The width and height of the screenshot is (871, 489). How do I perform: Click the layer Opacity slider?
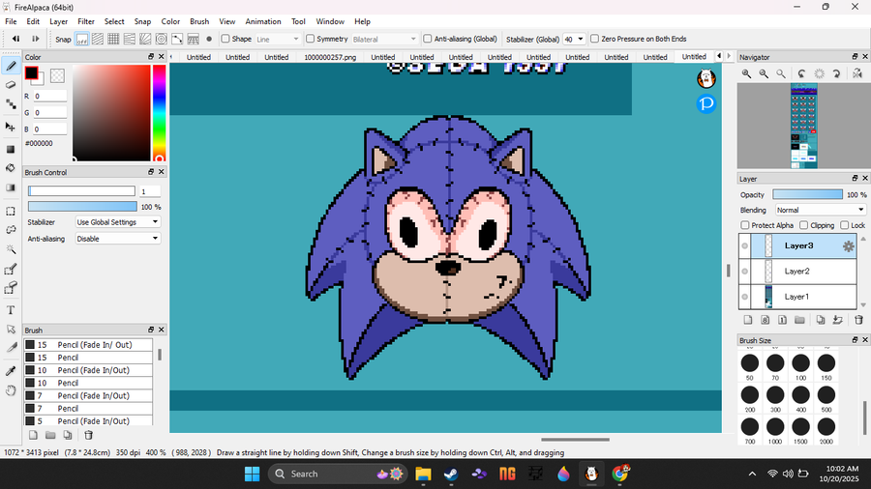pyautogui.click(x=807, y=194)
